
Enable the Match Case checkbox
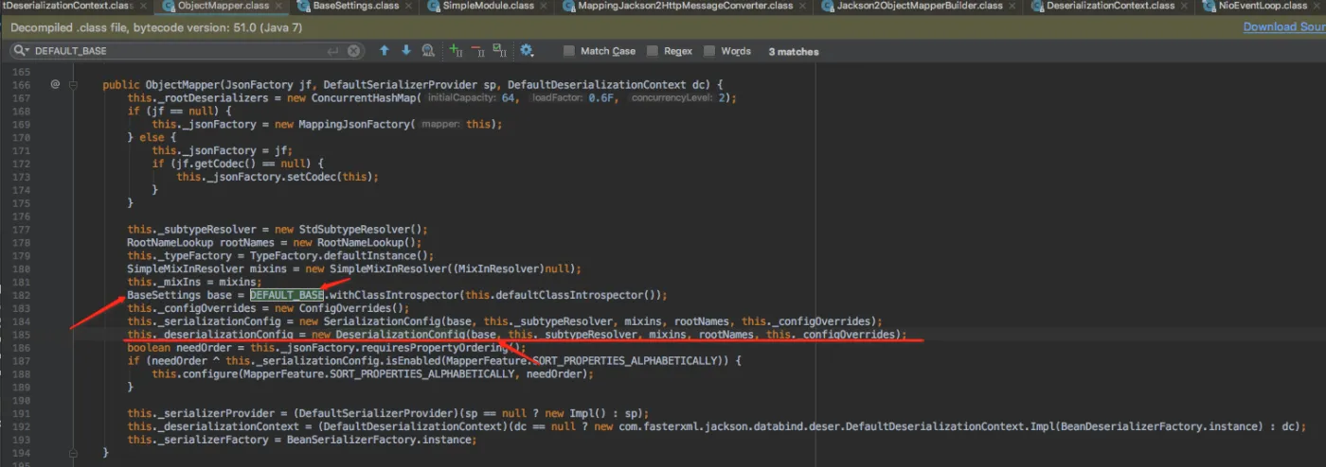coord(569,51)
